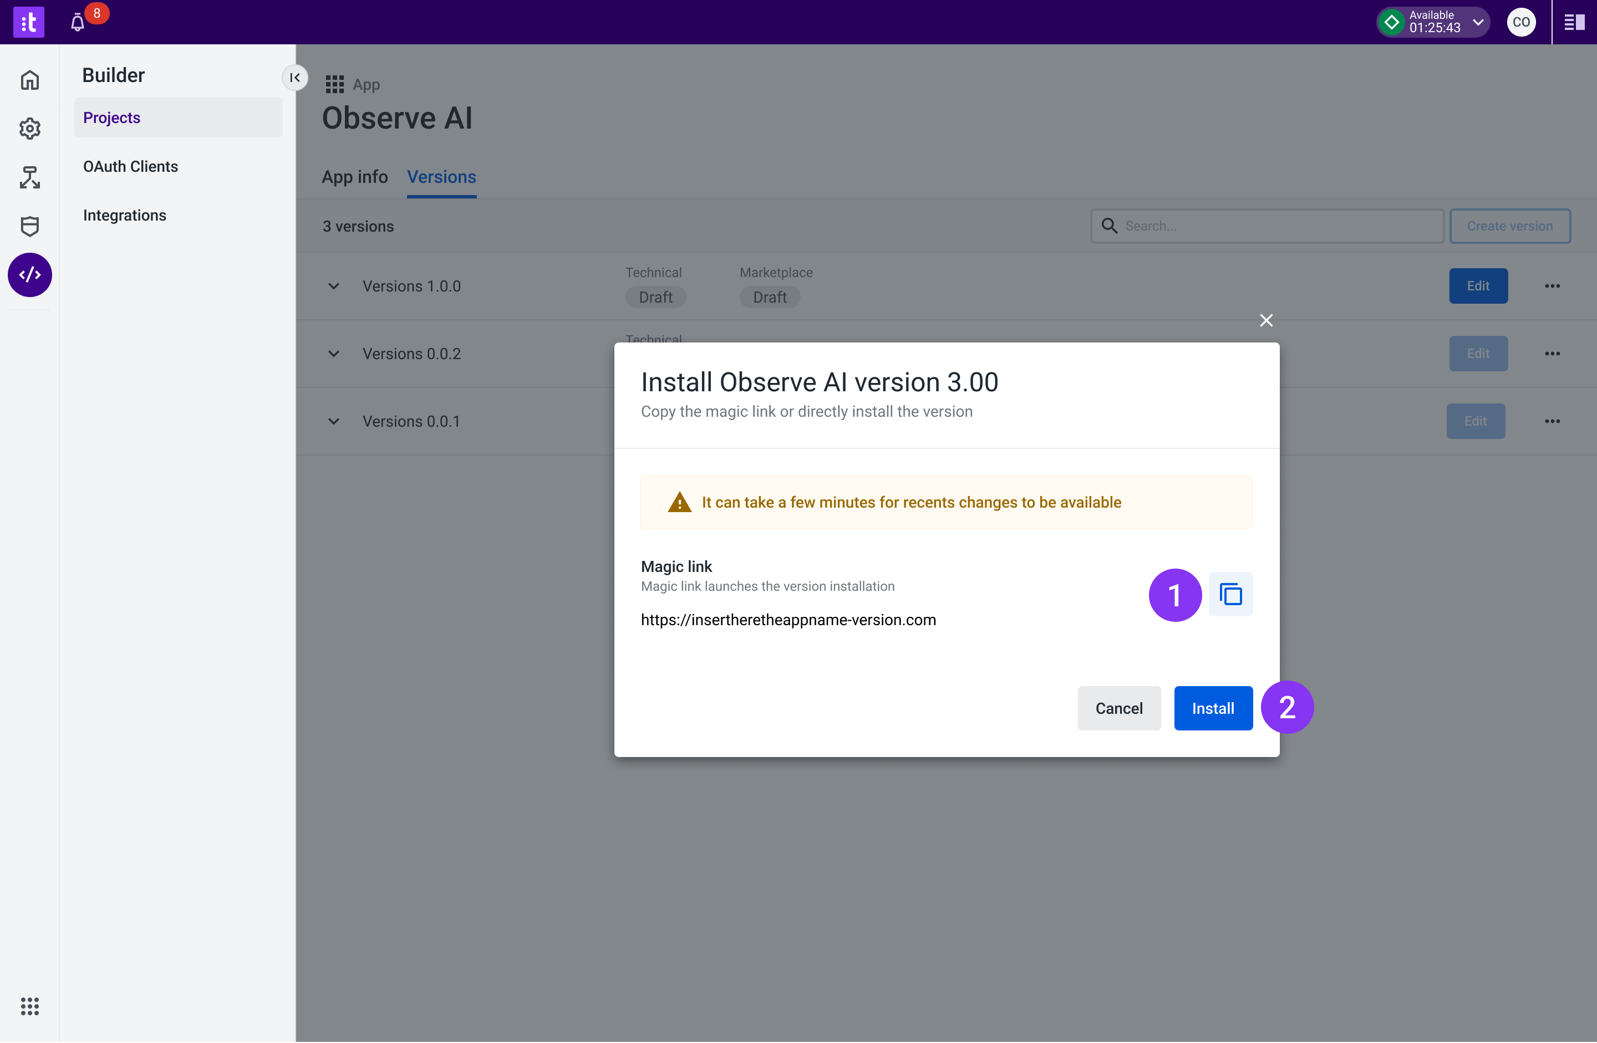This screenshot has height=1043, width=1597.
Task: Open OAuth Clients menu item
Action: pos(131,166)
